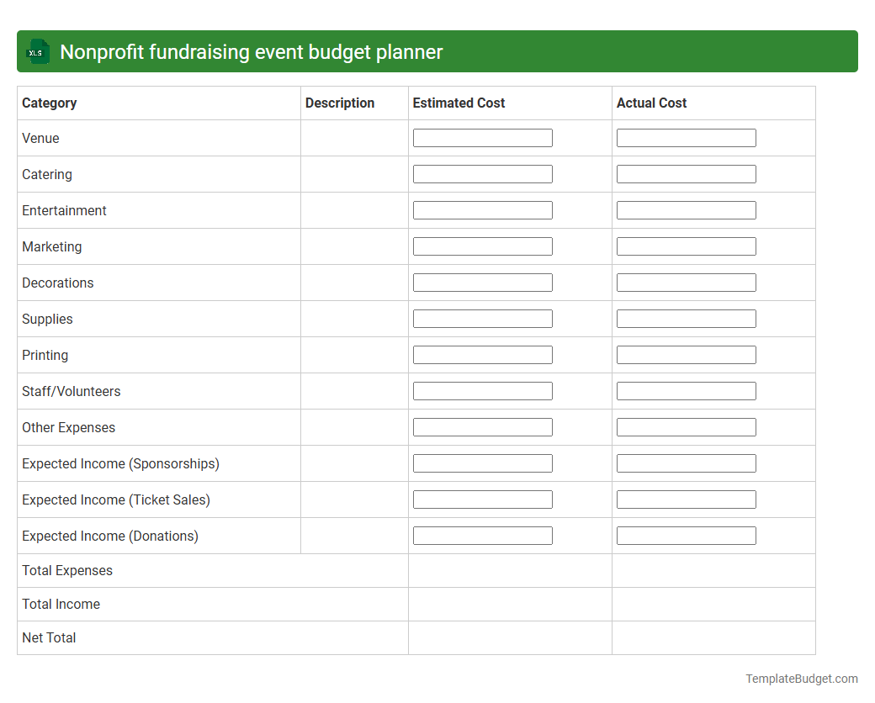The image size is (875, 703).
Task: Click the Nonprofit fundraising event budget planner title
Action: click(x=251, y=51)
